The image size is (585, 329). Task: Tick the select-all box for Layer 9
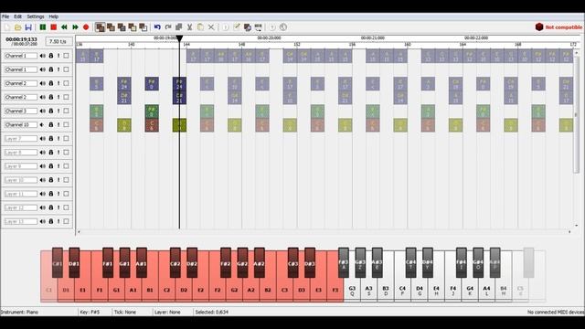[x=66, y=166]
